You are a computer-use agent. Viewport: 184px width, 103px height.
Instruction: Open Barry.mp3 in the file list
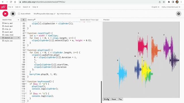8,23
